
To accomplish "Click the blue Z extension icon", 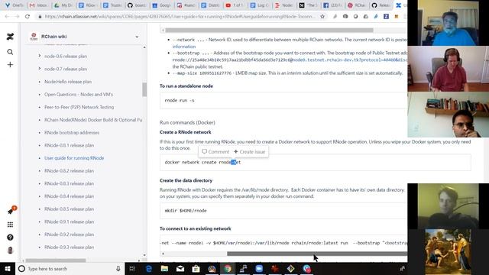I will click(386, 17).
